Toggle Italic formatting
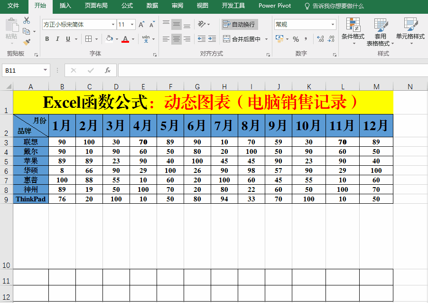This screenshot has width=428, height=303. coord(57,39)
